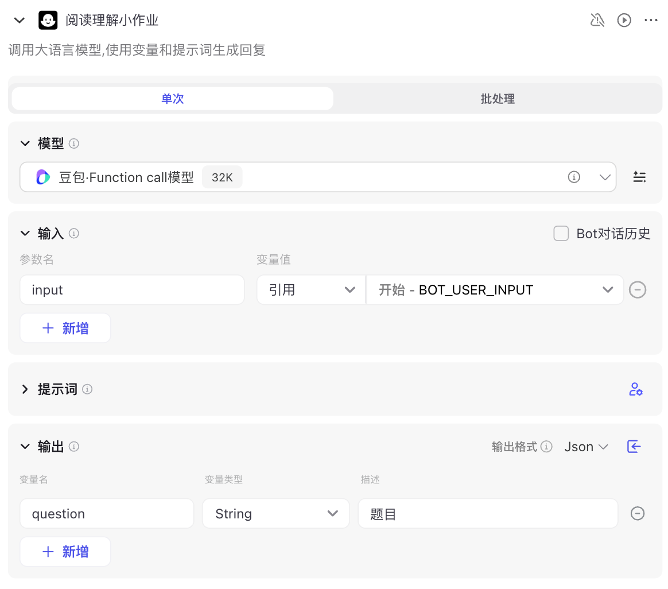Click the 变量名 column label
Image resolution: width=668 pixels, height=589 pixels.
tap(34, 479)
